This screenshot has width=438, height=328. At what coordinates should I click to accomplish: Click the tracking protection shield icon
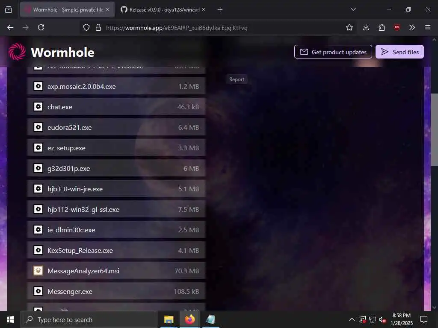click(x=86, y=27)
